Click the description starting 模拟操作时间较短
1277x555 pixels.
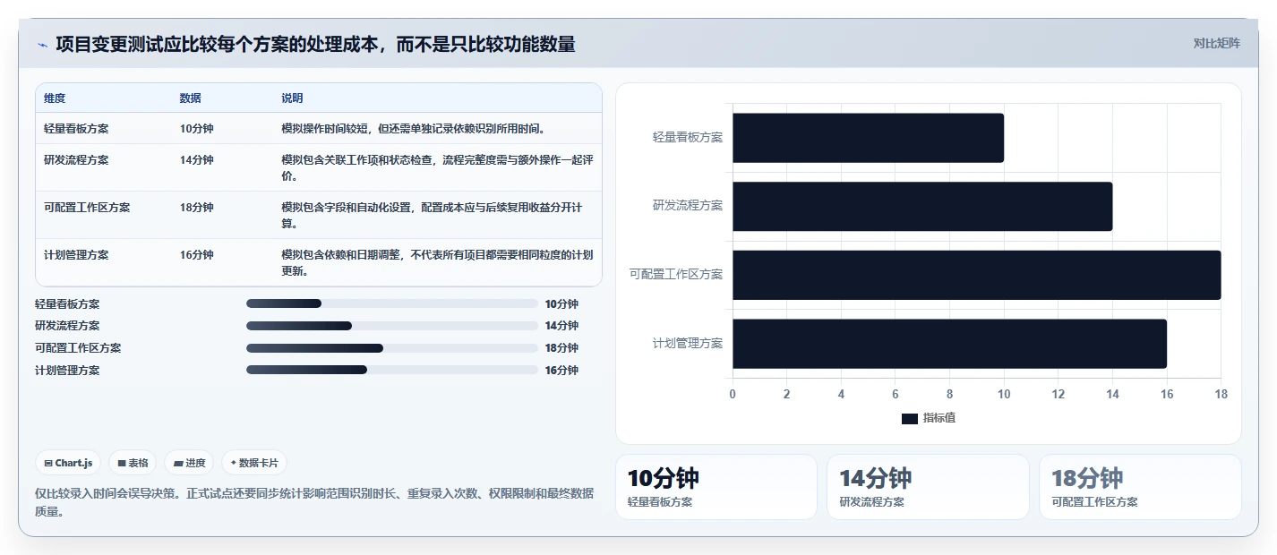pyautogui.click(x=414, y=129)
